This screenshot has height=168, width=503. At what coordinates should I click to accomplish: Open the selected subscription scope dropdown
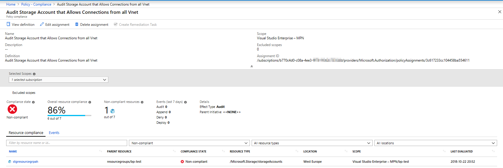coord(58,80)
